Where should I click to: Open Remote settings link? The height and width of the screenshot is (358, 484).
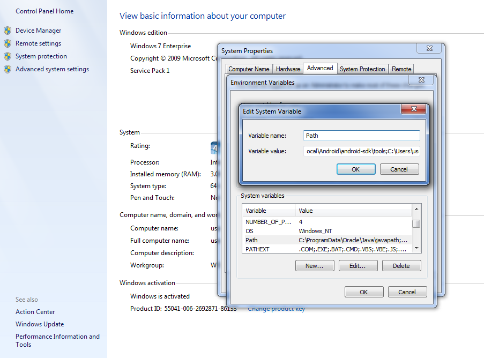click(x=38, y=43)
